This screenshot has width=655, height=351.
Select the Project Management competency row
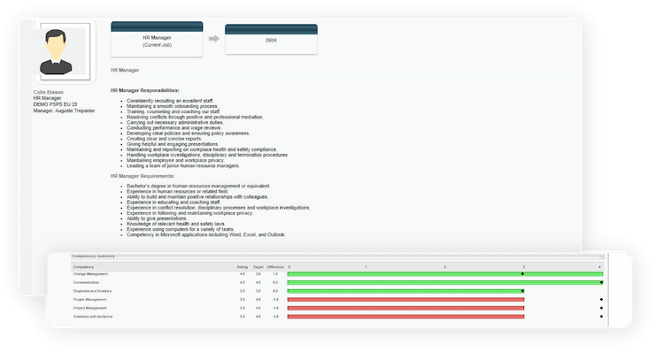point(338,308)
